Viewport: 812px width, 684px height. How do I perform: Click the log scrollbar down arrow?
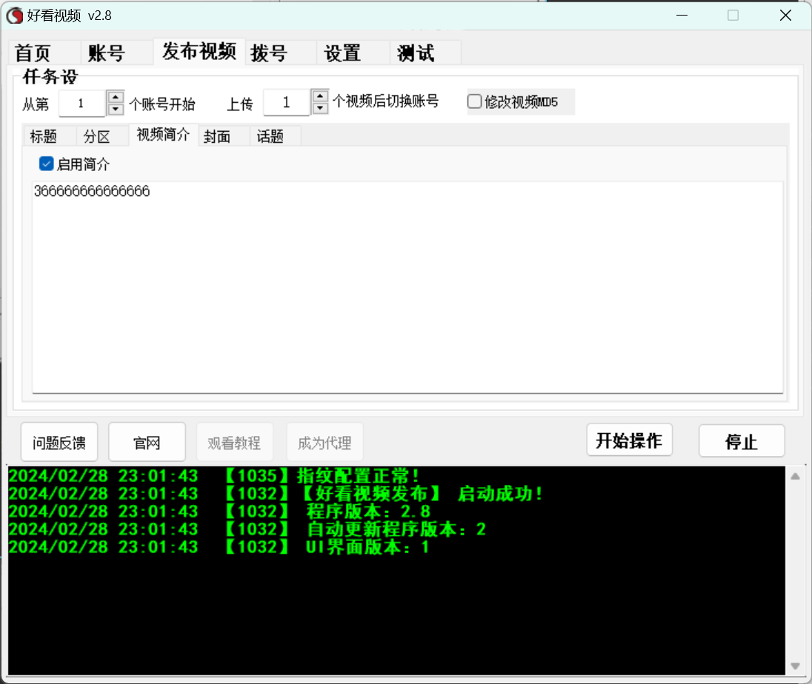point(796,666)
